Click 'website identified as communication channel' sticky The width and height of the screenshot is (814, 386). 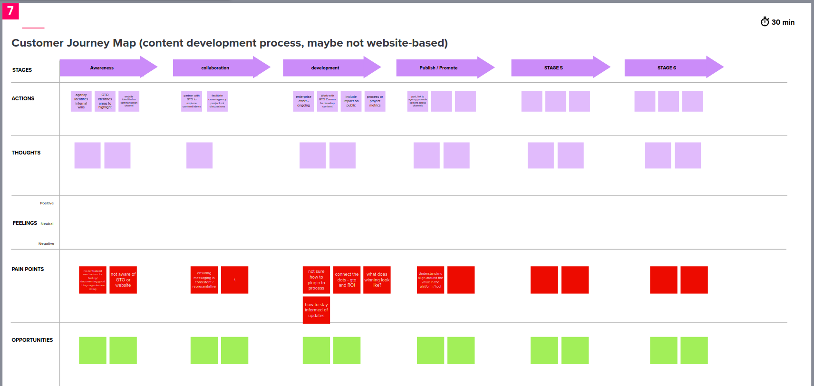[129, 101]
